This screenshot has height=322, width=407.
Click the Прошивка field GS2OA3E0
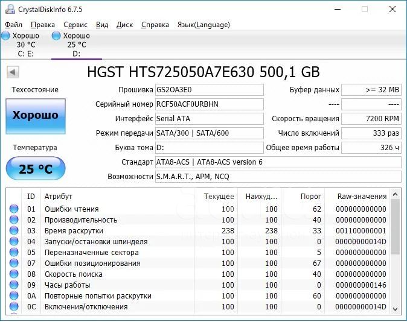point(210,90)
